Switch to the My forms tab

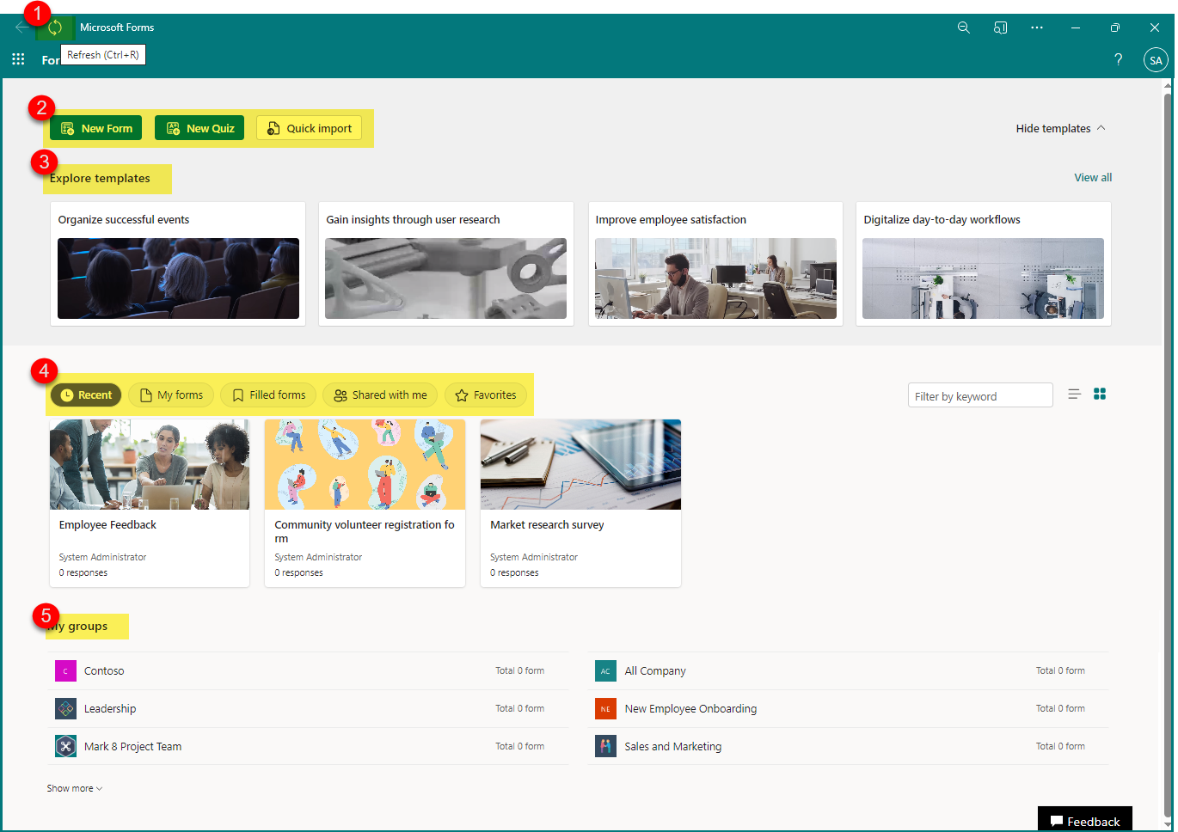171,395
